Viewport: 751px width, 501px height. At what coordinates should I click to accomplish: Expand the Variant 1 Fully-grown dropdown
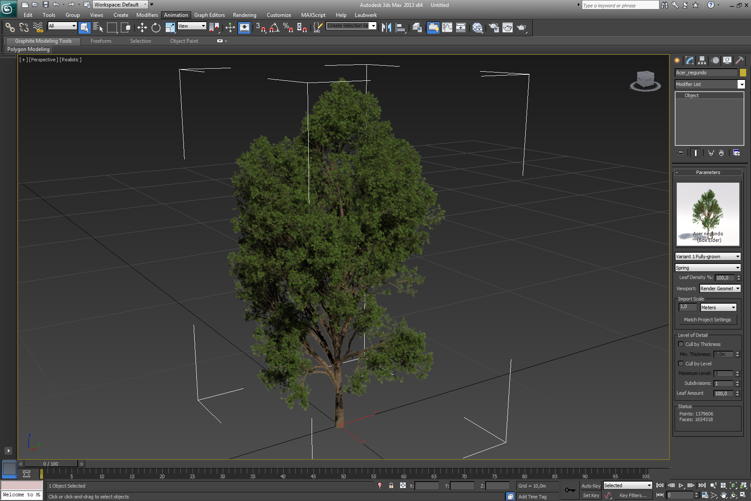pyautogui.click(x=708, y=257)
